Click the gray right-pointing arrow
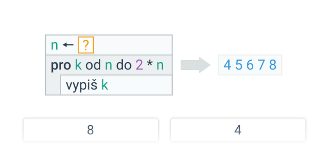Viewport: 329px width, 164px height. point(196,65)
